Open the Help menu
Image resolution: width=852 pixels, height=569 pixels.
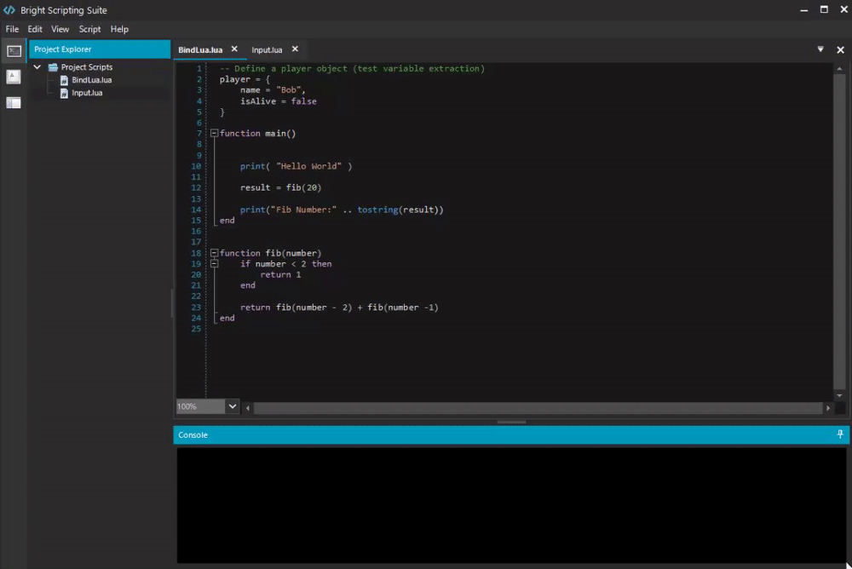(x=119, y=29)
